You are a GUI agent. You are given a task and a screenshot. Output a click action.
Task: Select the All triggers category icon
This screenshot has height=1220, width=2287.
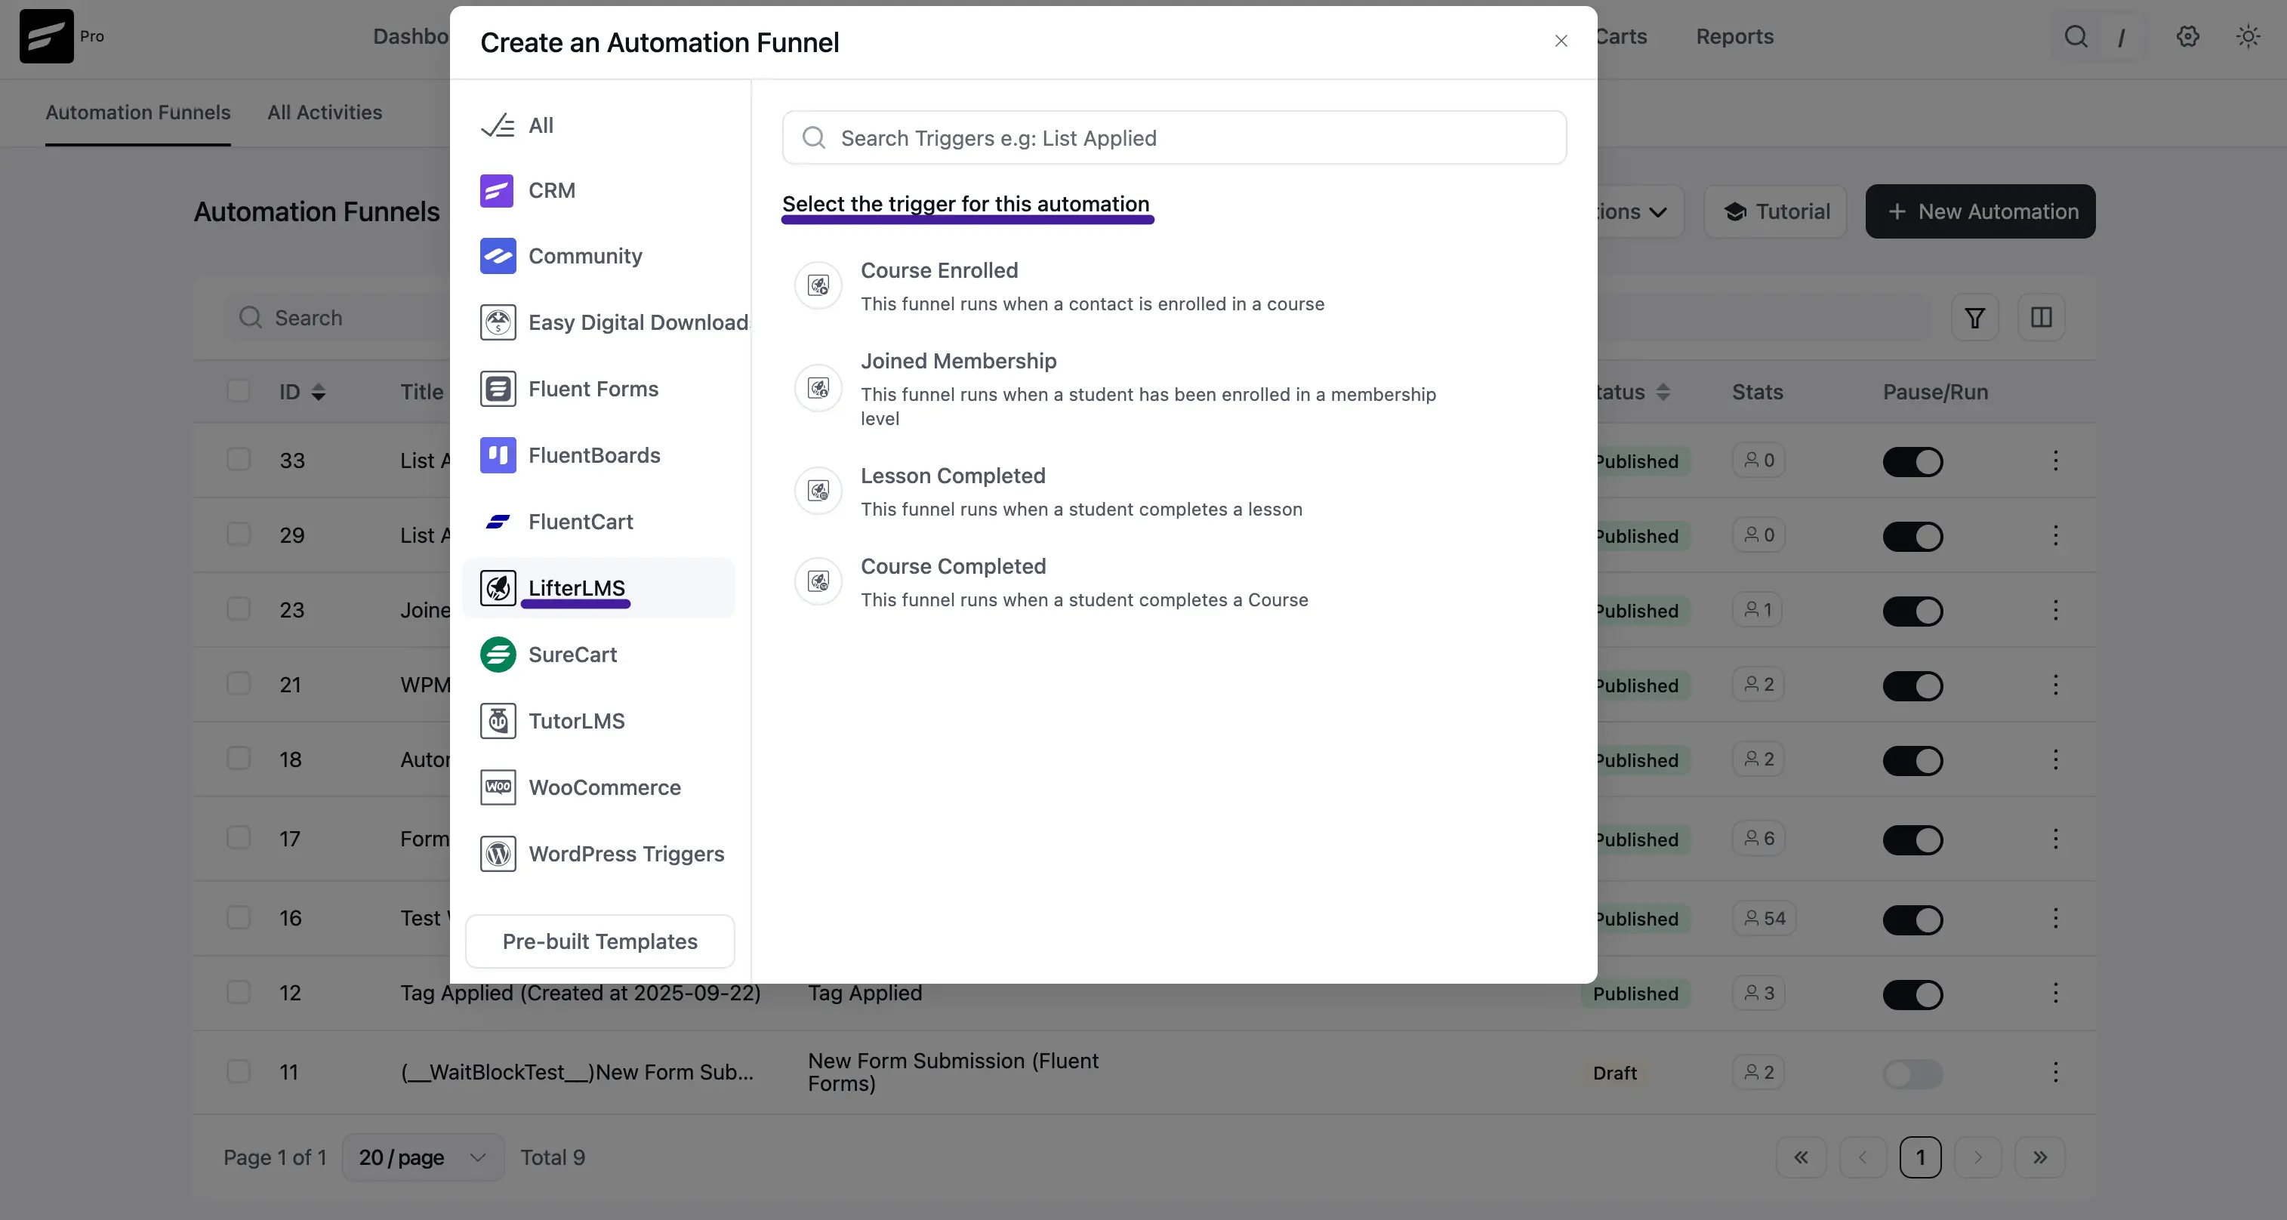(x=497, y=125)
